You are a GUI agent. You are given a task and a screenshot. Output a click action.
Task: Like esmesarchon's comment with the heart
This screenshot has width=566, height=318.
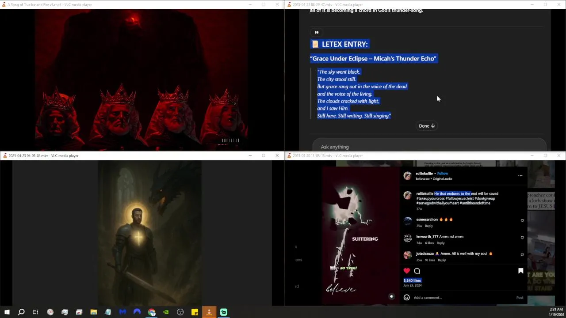click(x=522, y=220)
